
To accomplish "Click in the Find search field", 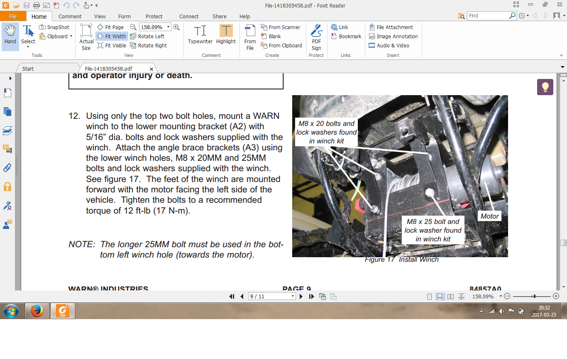I will tap(488, 16).
